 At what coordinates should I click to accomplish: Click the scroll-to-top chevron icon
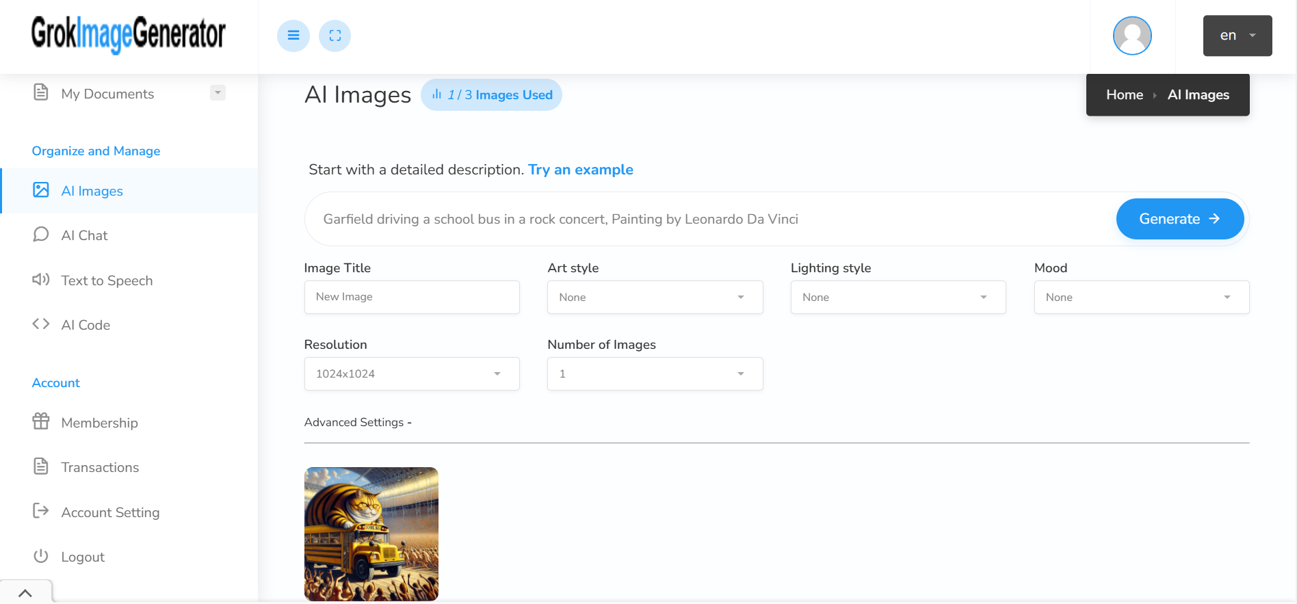pyautogui.click(x=25, y=593)
